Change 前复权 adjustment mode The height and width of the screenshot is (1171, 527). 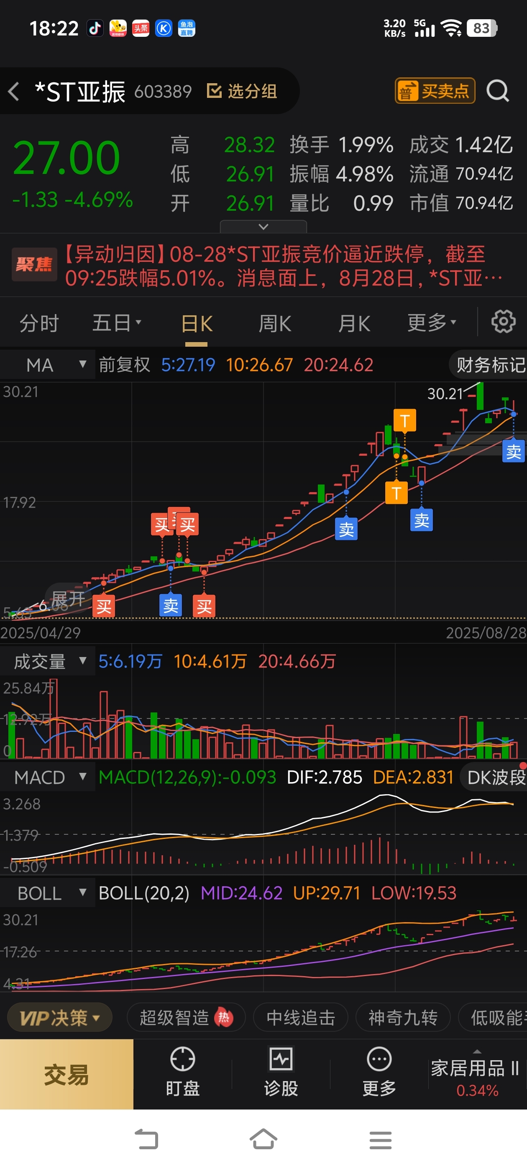click(x=124, y=365)
